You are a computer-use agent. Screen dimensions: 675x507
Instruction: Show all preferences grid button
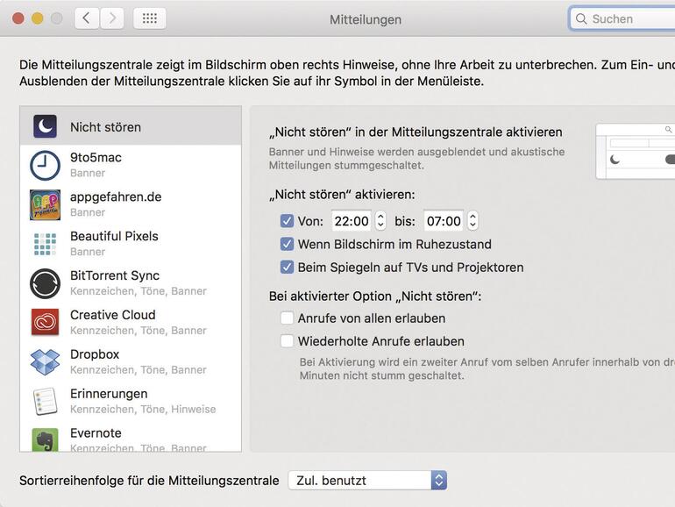[x=149, y=18]
